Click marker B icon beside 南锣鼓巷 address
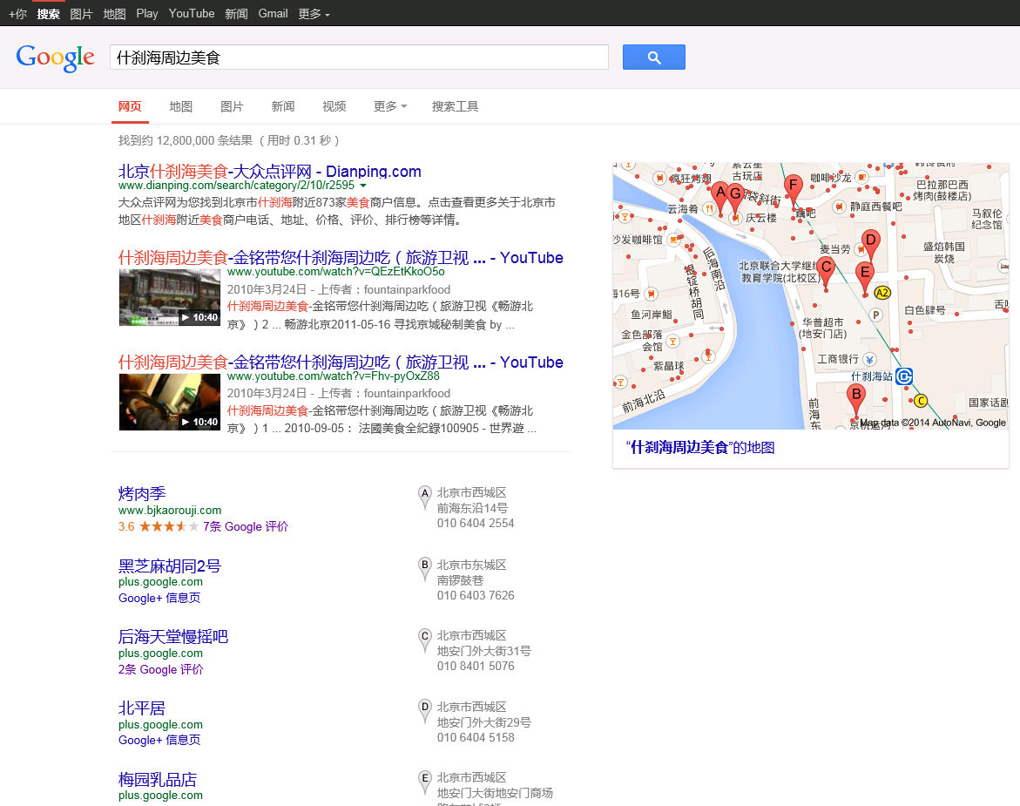 pos(425,570)
